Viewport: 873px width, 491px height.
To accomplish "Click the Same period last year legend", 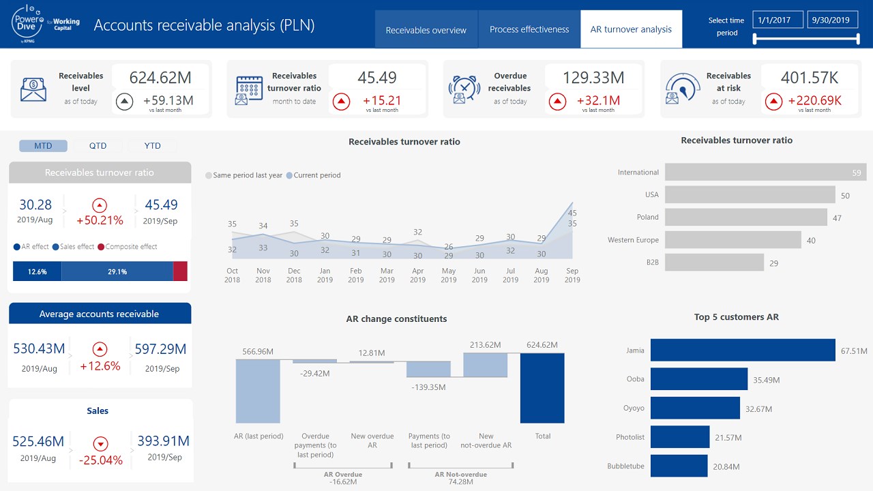I will click(244, 175).
